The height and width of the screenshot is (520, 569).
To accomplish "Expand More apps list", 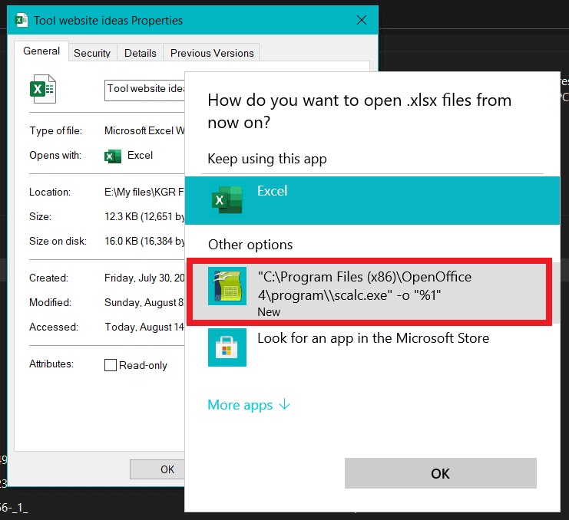I will tap(249, 405).
